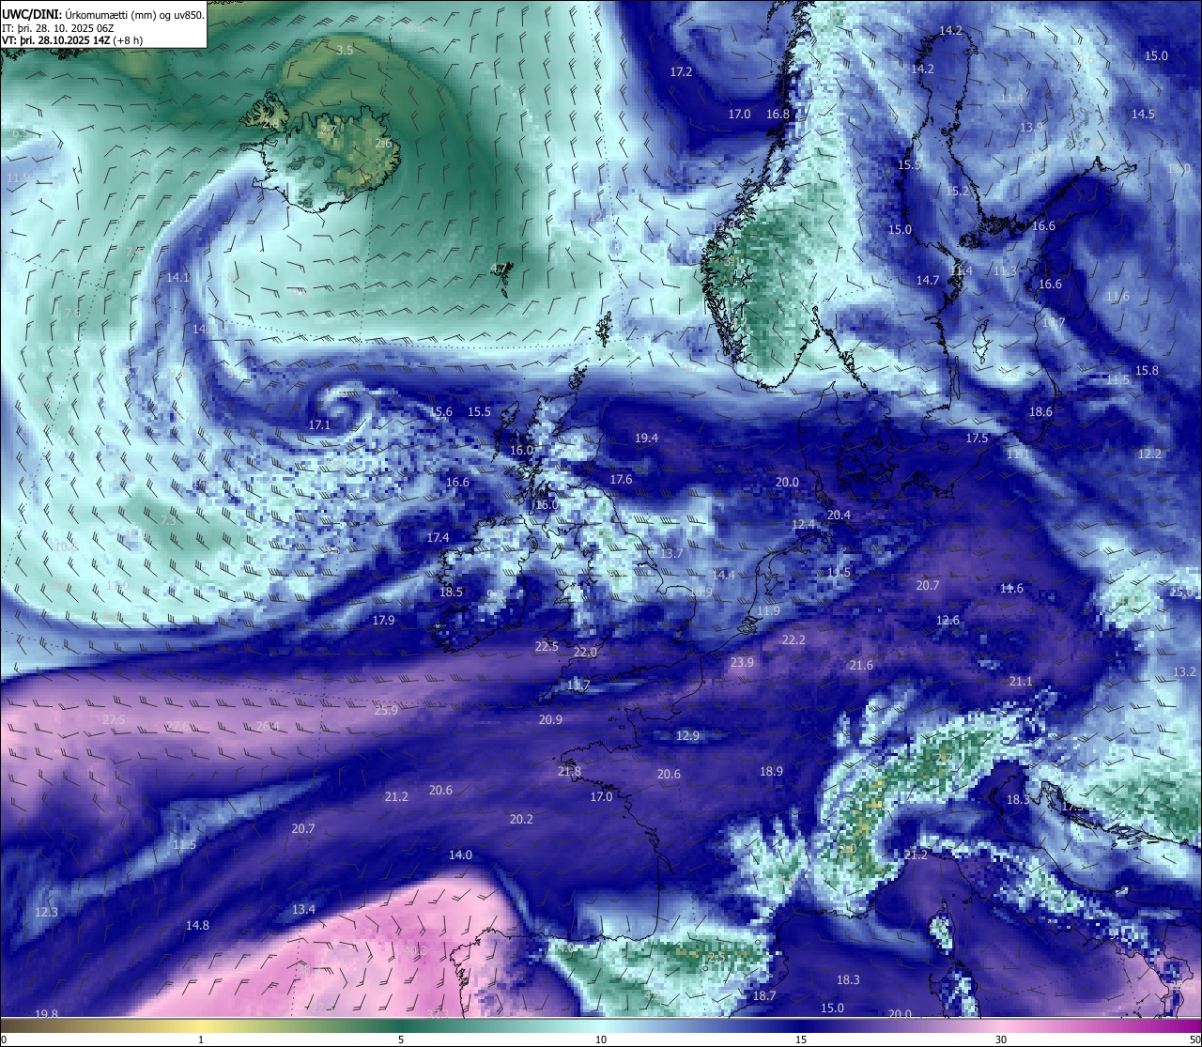Select the 20.2 value label
1202x1047 pixels.
coord(521,819)
